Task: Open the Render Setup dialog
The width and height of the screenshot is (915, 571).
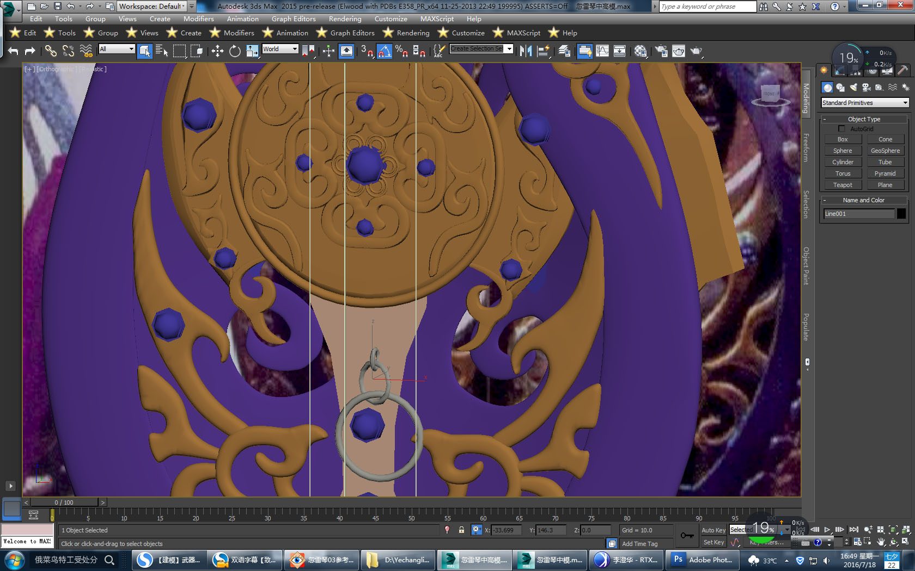Action: [x=661, y=51]
